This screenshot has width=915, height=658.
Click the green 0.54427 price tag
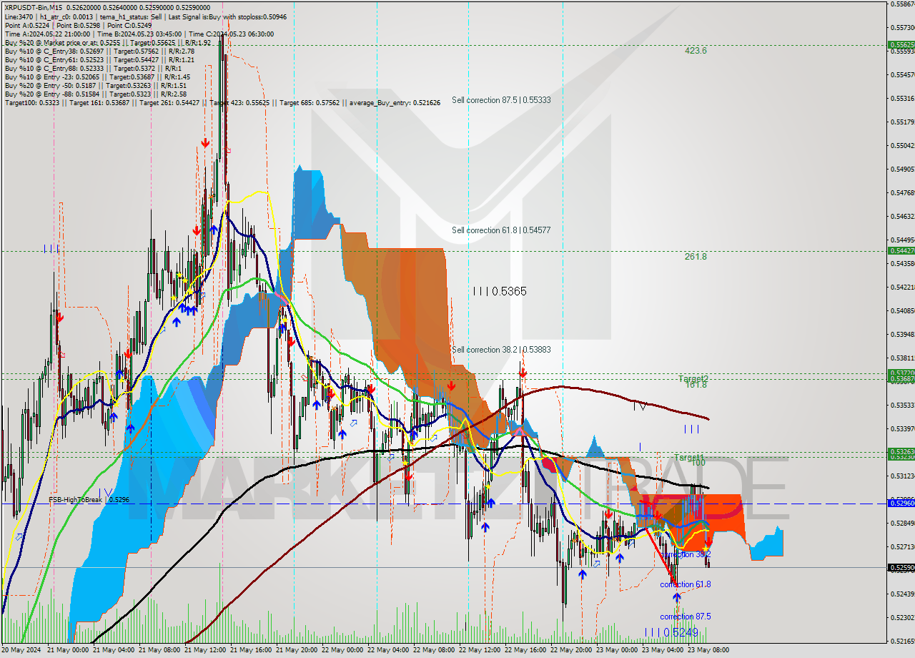click(x=901, y=250)
